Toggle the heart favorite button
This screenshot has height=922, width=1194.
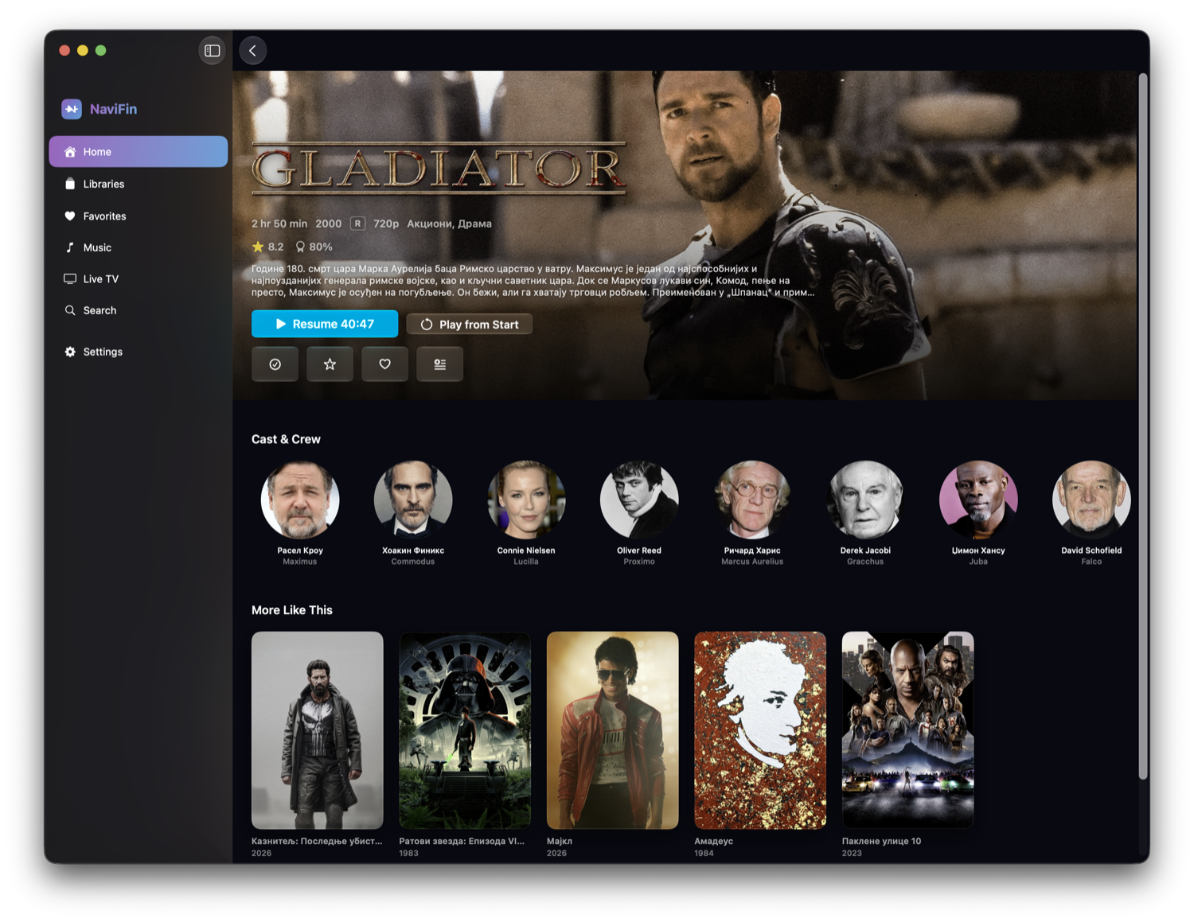pos(385,364)
